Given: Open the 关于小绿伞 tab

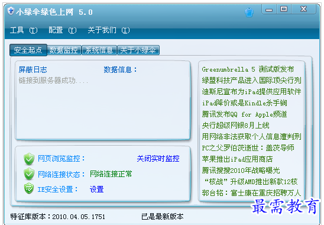Looking at the screenshot, I should [138, 50].
